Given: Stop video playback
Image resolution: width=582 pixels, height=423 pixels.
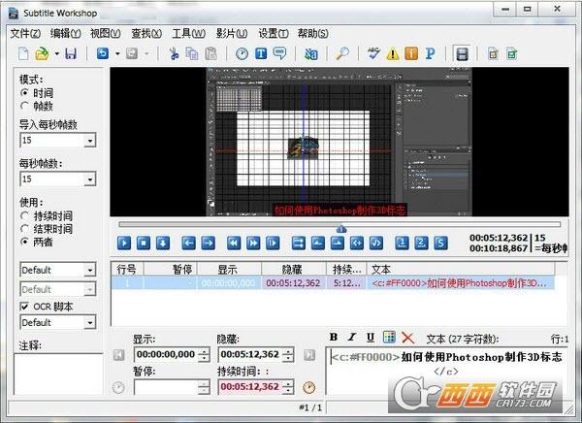Looking at the screenshot, I should [144, 244].
